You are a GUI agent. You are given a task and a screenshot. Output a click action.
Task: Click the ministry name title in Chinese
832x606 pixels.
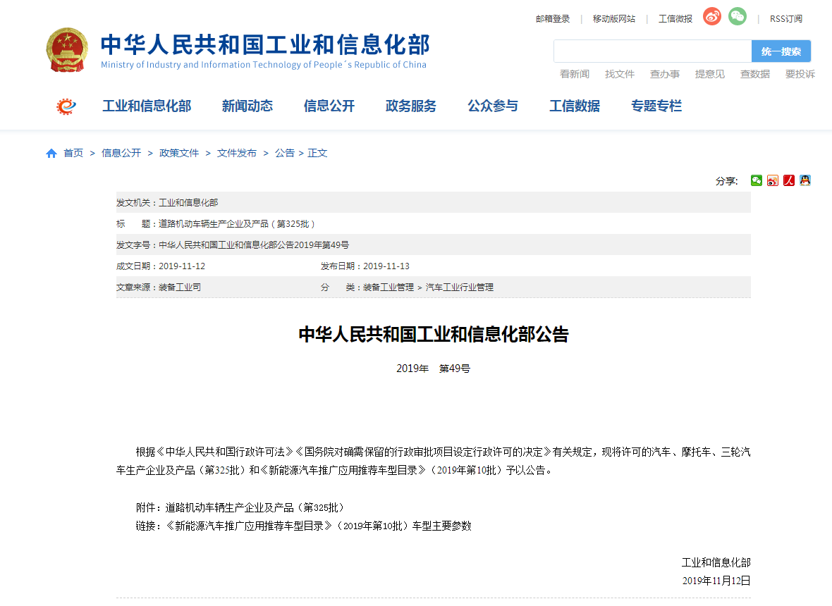click(265, 44)
